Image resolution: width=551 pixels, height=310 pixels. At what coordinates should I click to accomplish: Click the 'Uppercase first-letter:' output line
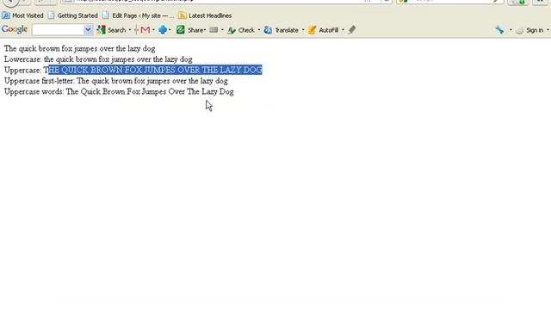116,81
